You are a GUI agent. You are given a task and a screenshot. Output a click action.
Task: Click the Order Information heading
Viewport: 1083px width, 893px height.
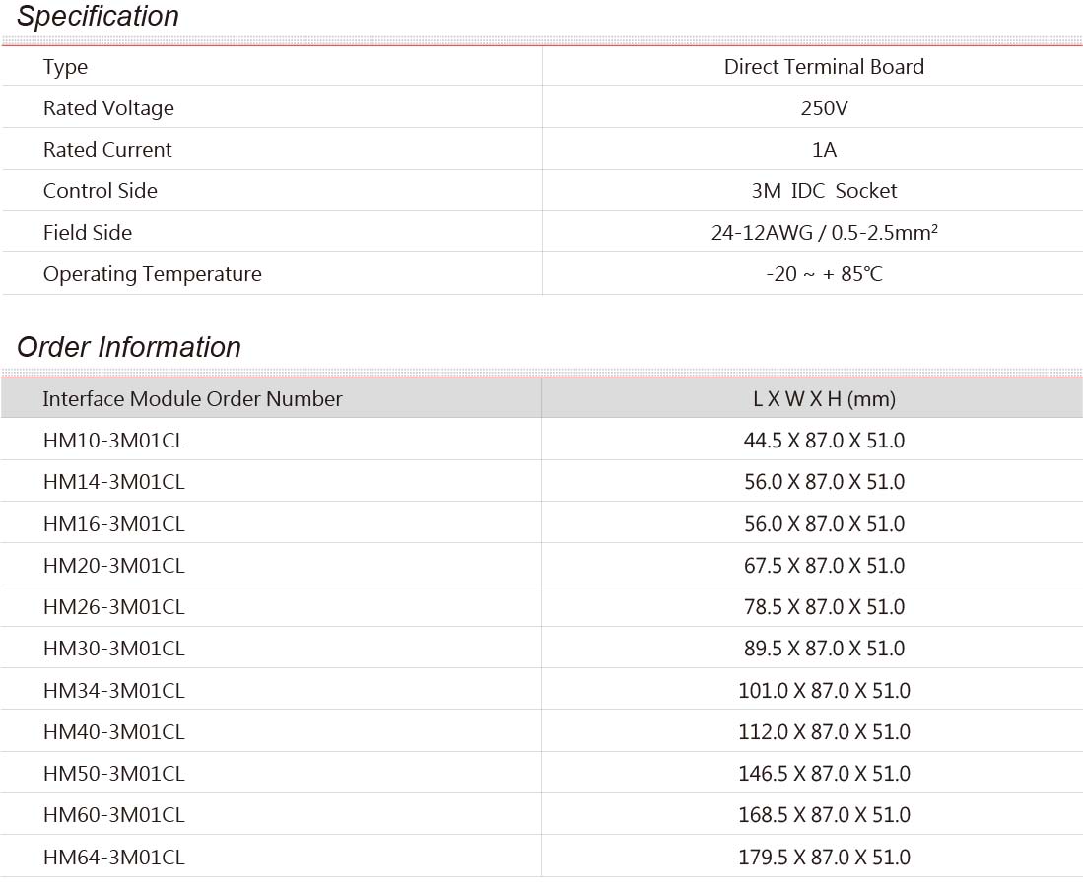point(129,347)
